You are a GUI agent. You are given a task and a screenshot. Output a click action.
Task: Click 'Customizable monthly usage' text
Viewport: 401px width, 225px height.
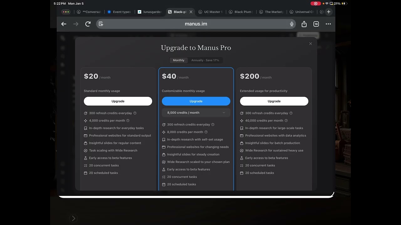pyautogui.click(x=183, y=91)
